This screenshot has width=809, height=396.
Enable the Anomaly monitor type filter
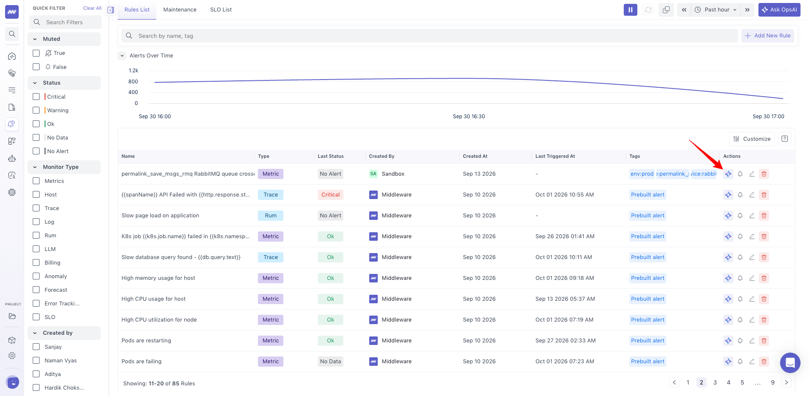[x=36, y=276]
